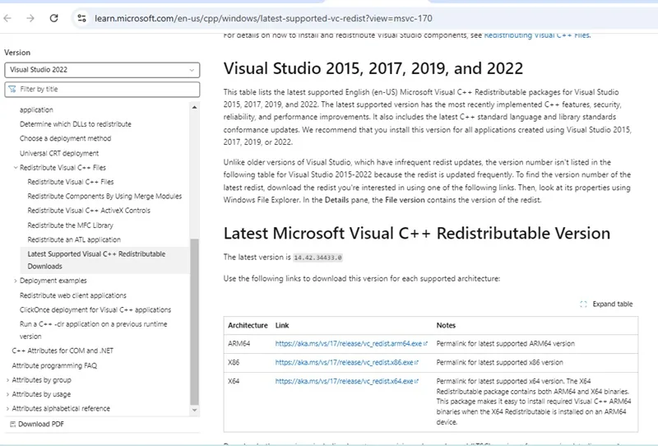Open 'Attribute programming FAQ'
The image size is (658, 446).
[54, 366]
